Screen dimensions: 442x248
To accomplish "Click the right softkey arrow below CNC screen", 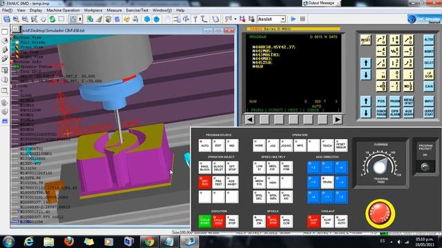I will click(x=338, y=120).
